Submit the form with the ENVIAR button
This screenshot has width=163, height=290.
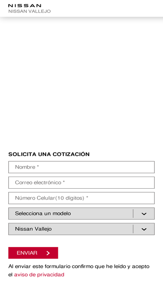click(33, 253)
